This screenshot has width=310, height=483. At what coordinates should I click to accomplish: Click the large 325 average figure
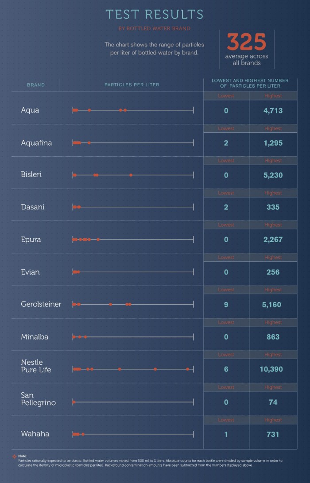click(247, 43)
